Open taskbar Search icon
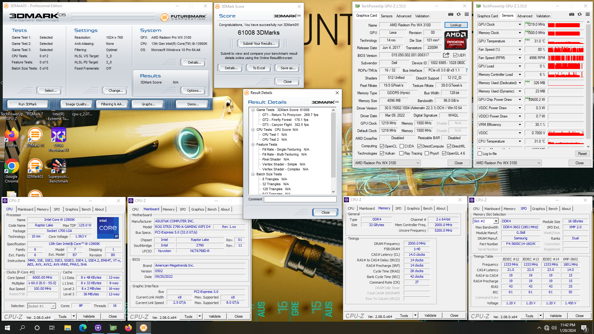The height and width of the screenshot is (334, 594). click(22, 328)
